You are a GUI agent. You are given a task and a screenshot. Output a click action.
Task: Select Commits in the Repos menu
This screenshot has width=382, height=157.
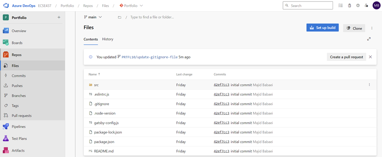[18, 76]
